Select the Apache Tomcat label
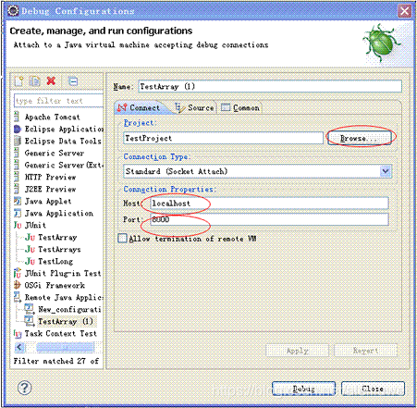 point(53,117)
